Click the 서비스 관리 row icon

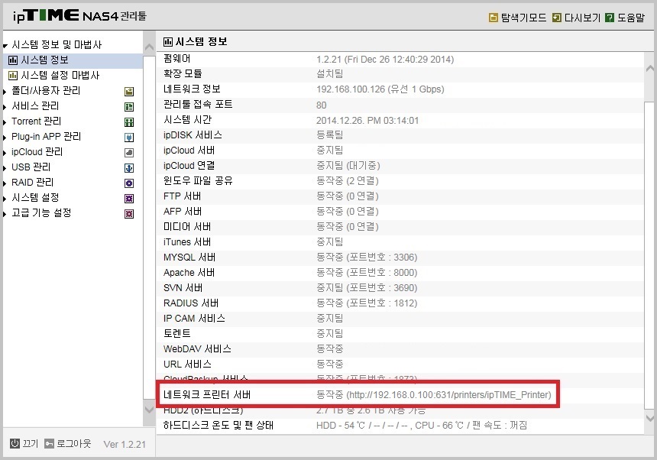click(129, 107)
